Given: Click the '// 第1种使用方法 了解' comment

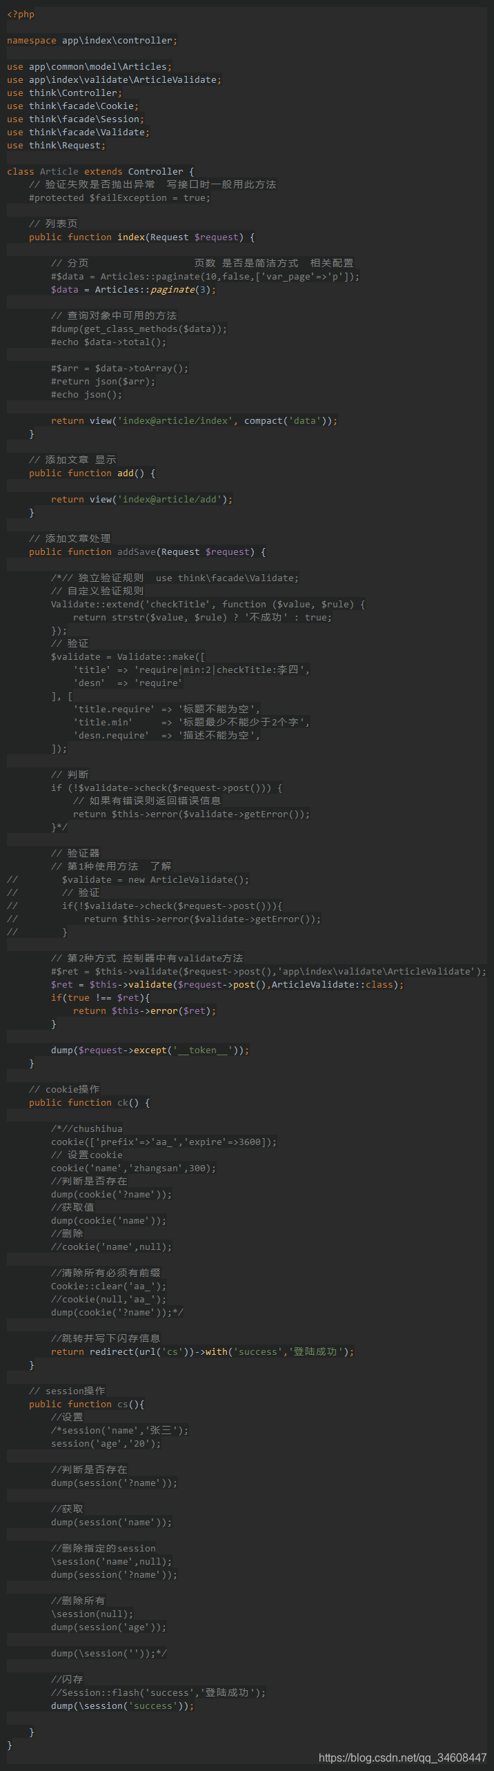Looking at the screenshot, I should click(111, 867).
